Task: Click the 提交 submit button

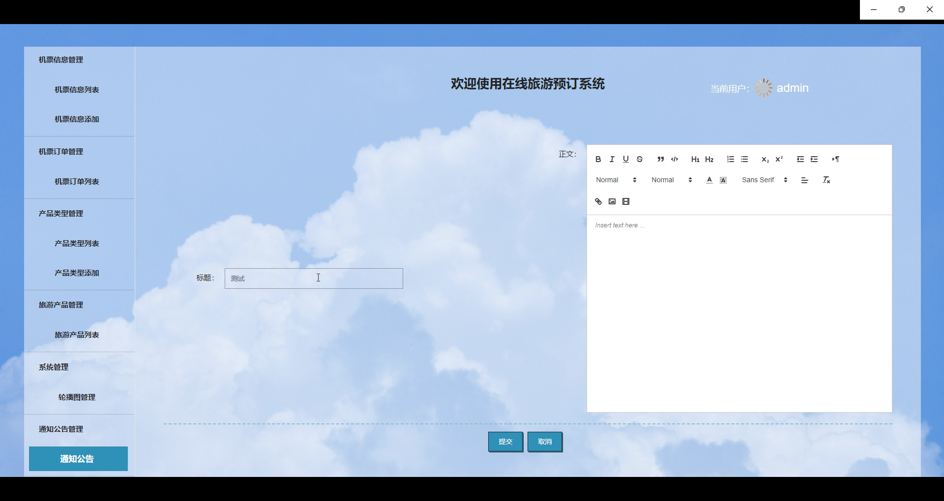Action: coord(505,442)
